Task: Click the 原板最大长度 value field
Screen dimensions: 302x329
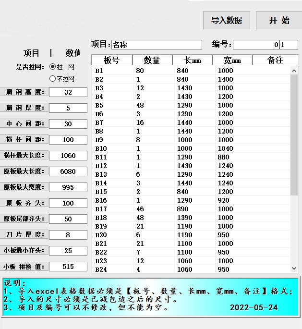Action: point(68,171)
